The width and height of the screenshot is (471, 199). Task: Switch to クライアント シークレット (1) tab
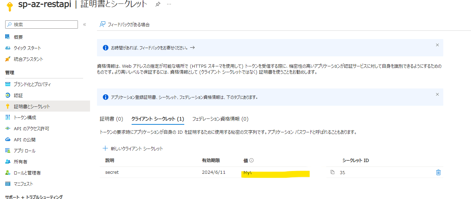click(158, 119)
